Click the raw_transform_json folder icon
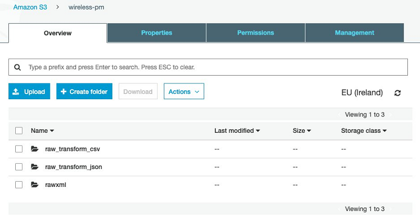The height and width of the screenshot is (220, 420). tap(35, 166)
